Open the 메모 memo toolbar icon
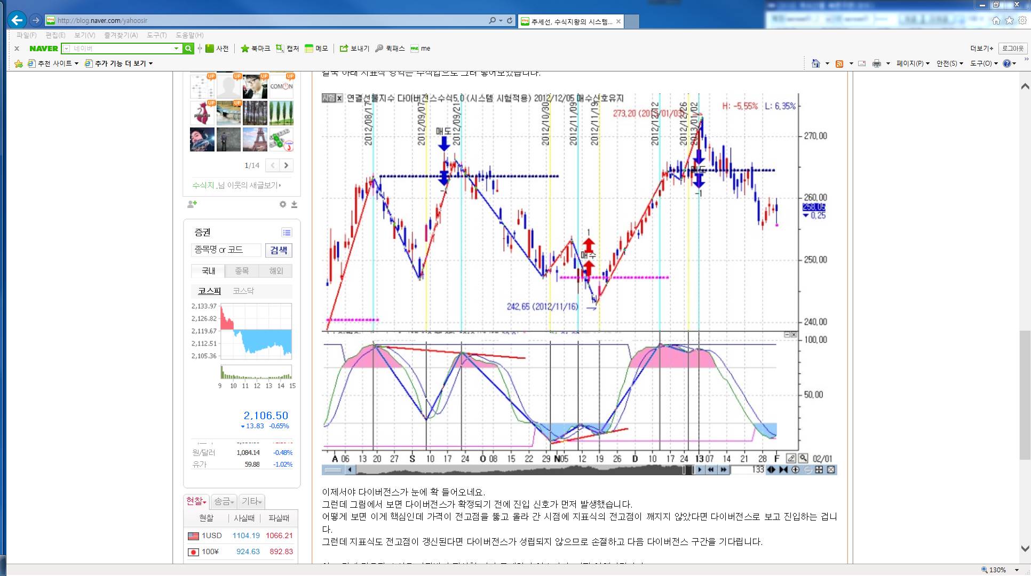This screenshot has width=1031, height=576. 316,49
